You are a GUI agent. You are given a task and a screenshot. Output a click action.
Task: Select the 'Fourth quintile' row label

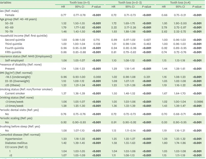15,48
